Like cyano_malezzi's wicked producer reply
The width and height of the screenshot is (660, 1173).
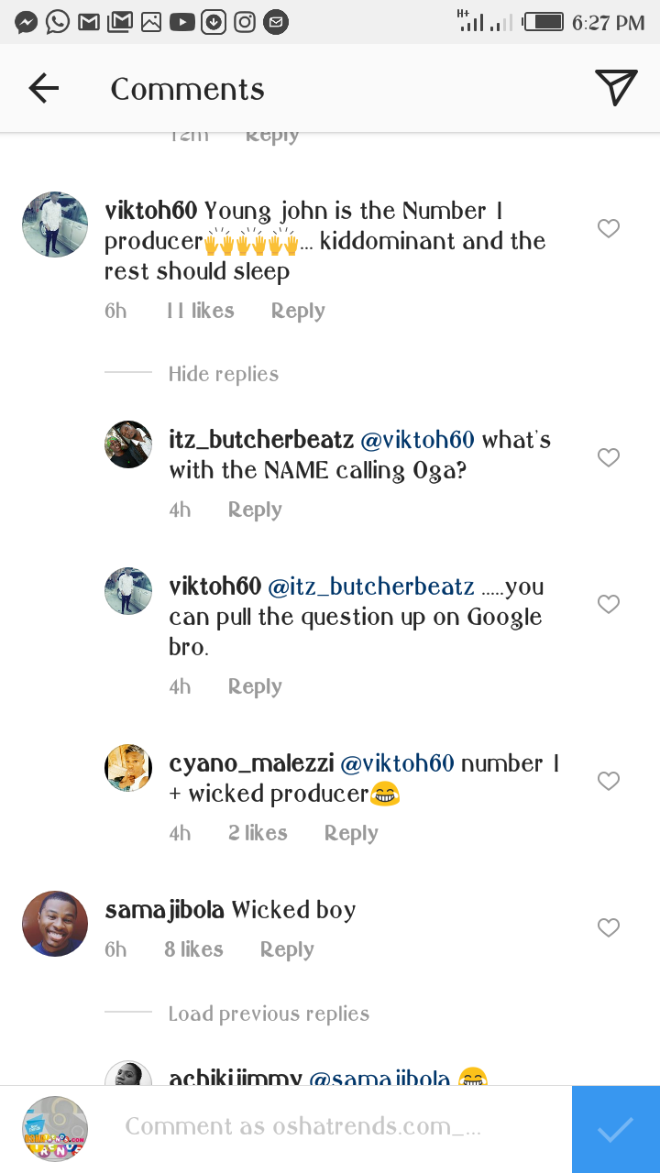(609, 781)
